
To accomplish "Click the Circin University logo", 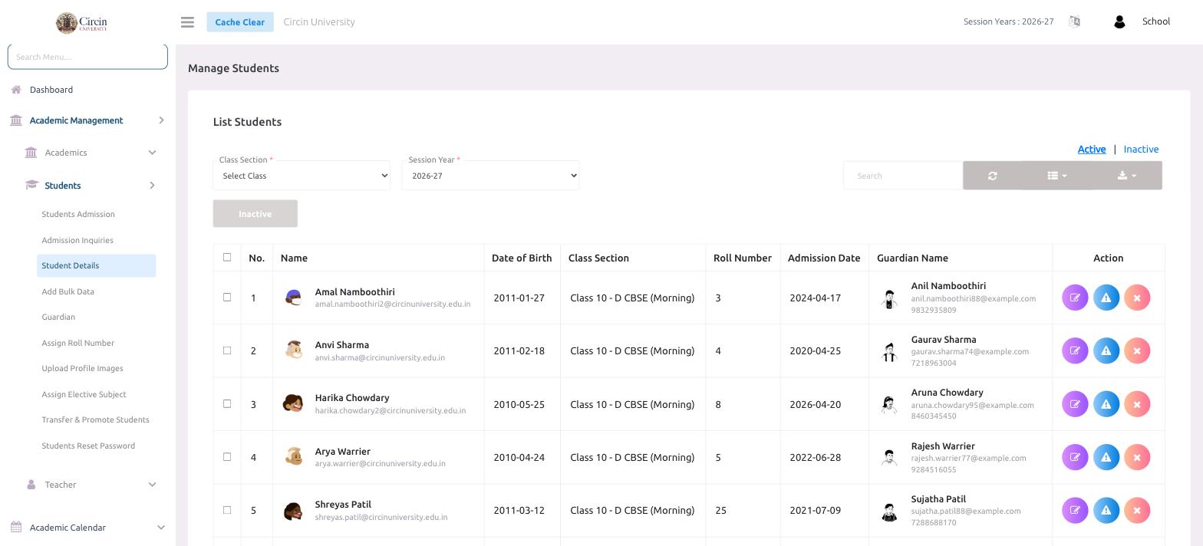I will [x=82, y=22].
